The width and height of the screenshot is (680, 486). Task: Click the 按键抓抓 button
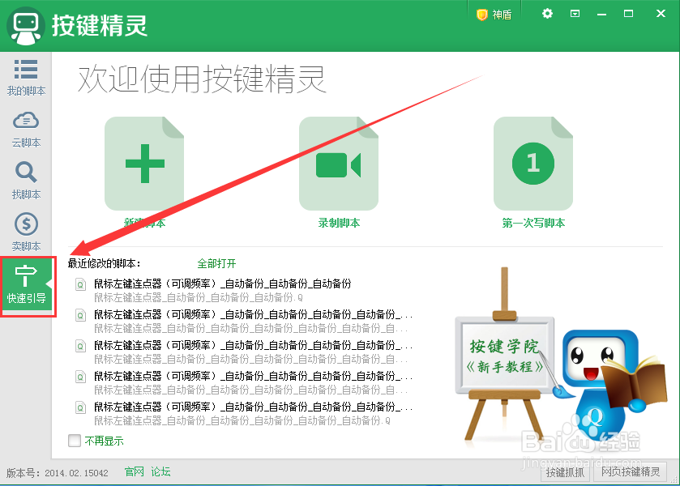tap(565, 472)
